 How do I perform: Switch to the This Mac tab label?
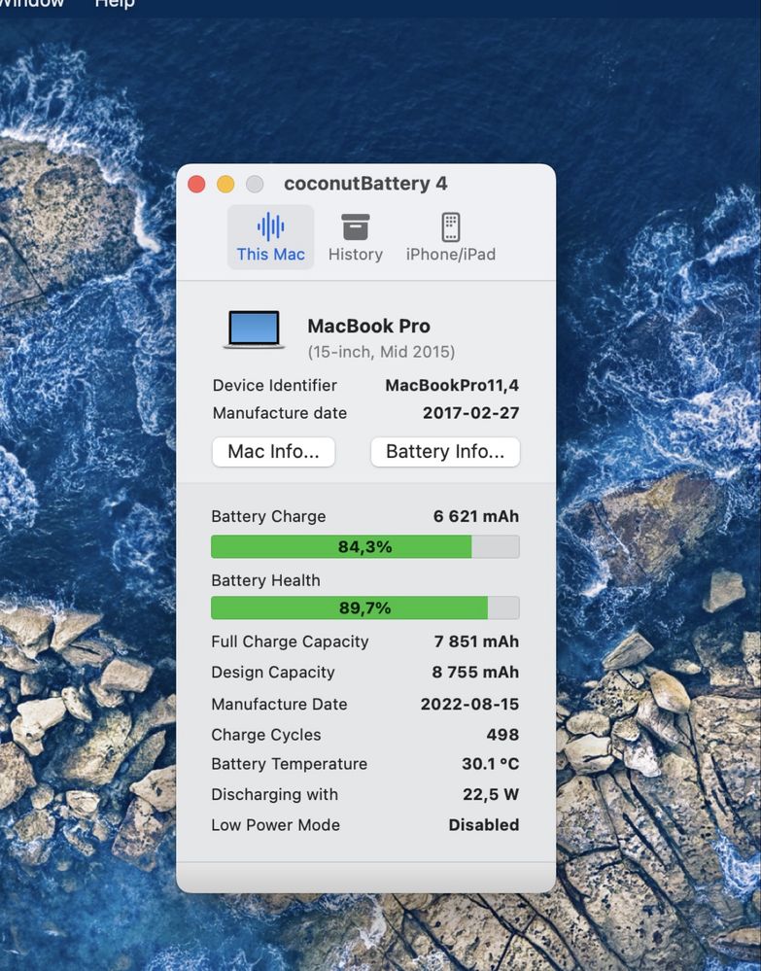(270, 255)
